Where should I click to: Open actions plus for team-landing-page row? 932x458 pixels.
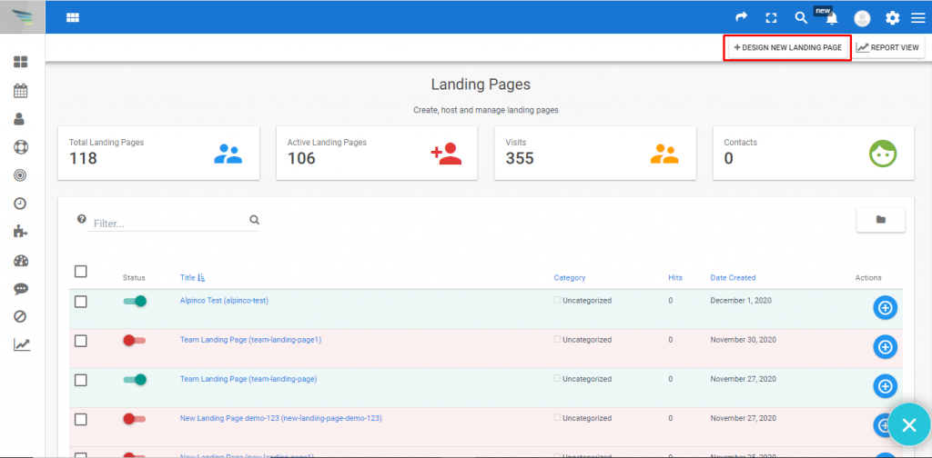tap(885, 386)
